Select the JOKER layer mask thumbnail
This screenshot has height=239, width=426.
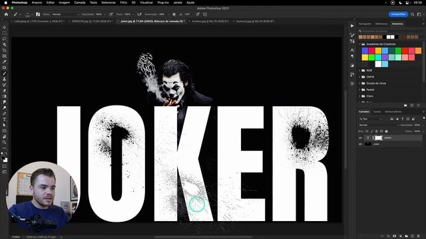point(379,138)
